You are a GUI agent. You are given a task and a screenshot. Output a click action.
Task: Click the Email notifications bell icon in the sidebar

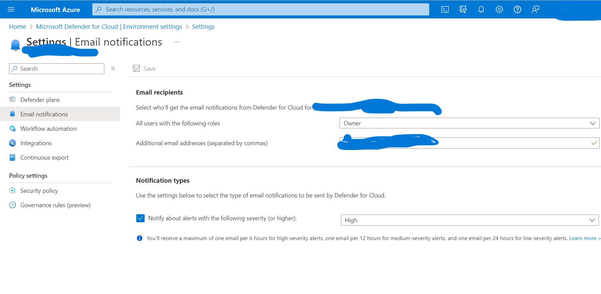click(x=12, y=114)
